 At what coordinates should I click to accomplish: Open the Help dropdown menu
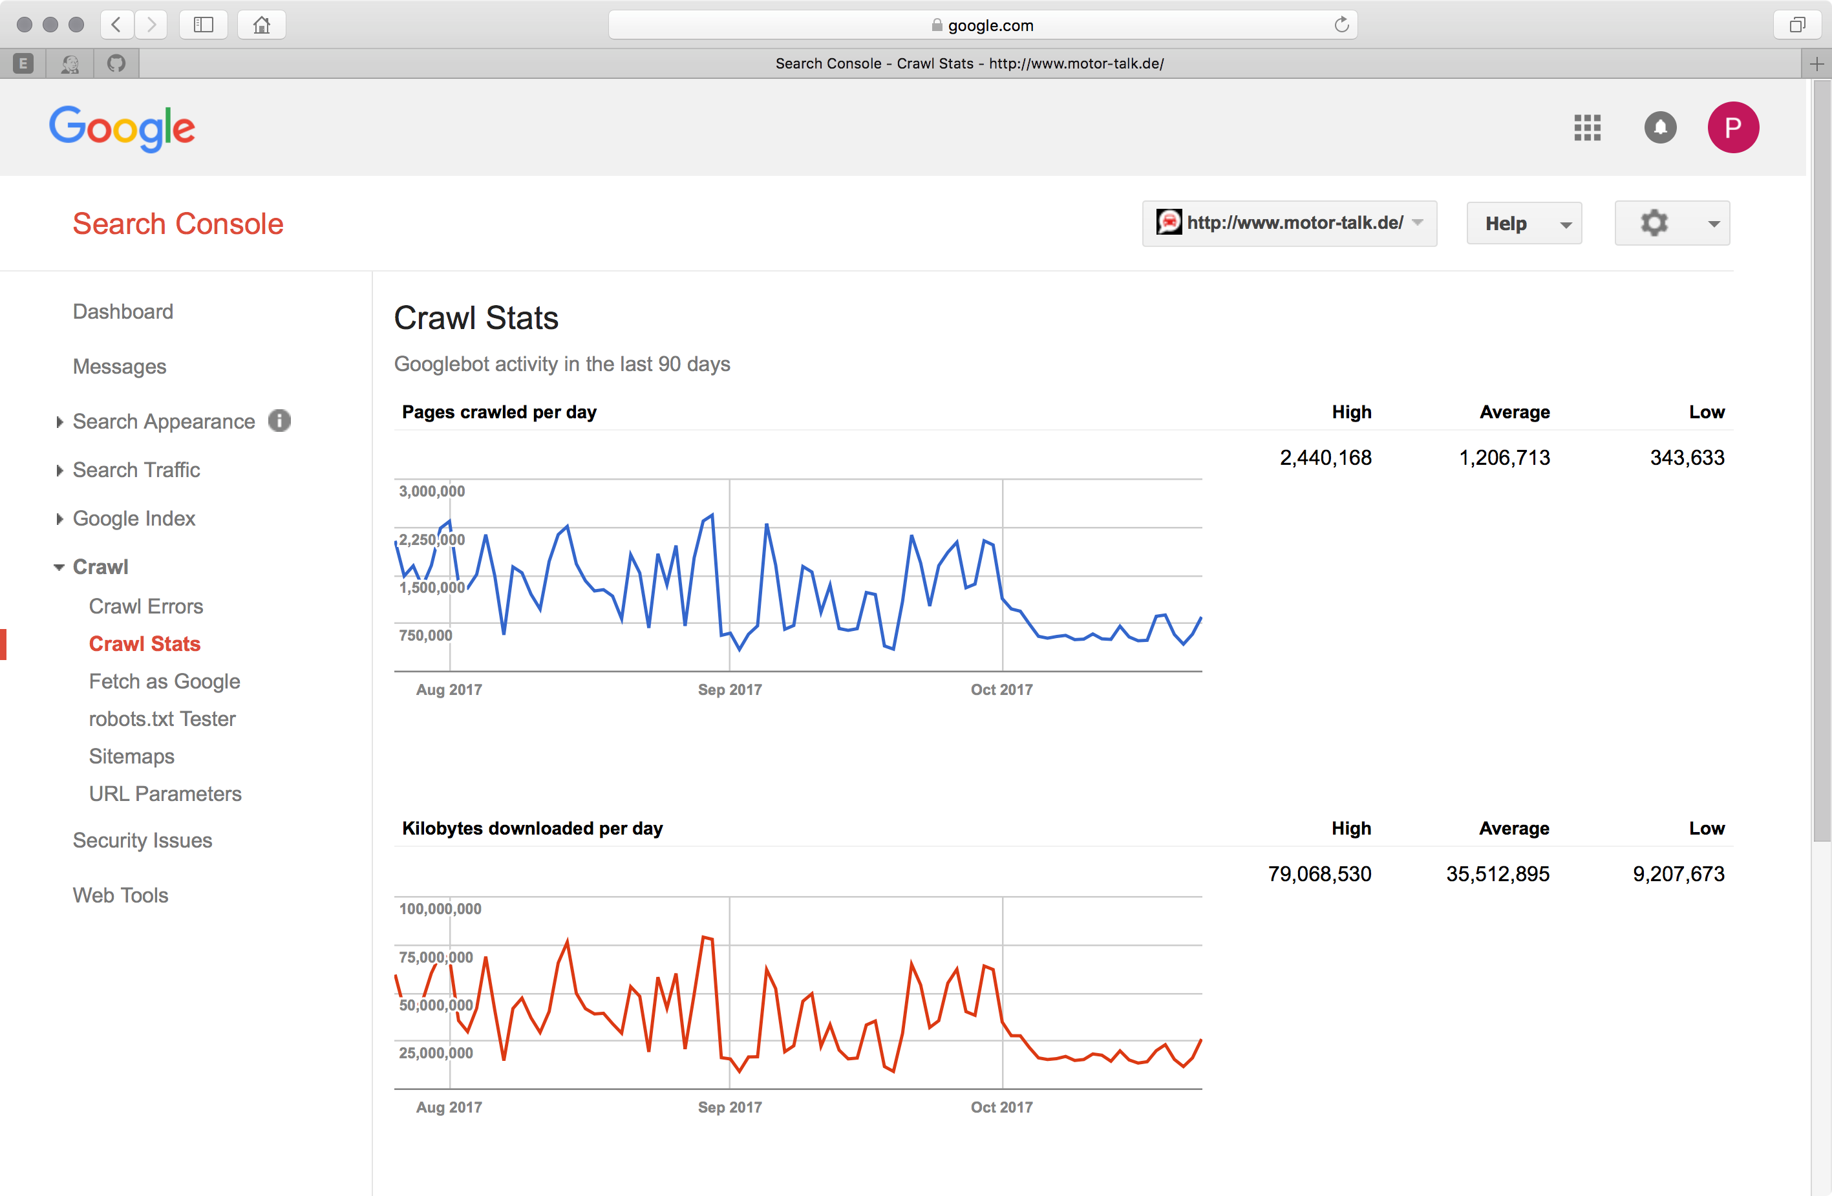(x=1524, y=224)
